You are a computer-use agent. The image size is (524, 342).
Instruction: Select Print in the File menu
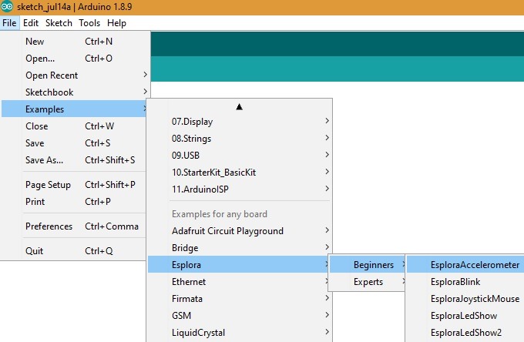[74, 202]
